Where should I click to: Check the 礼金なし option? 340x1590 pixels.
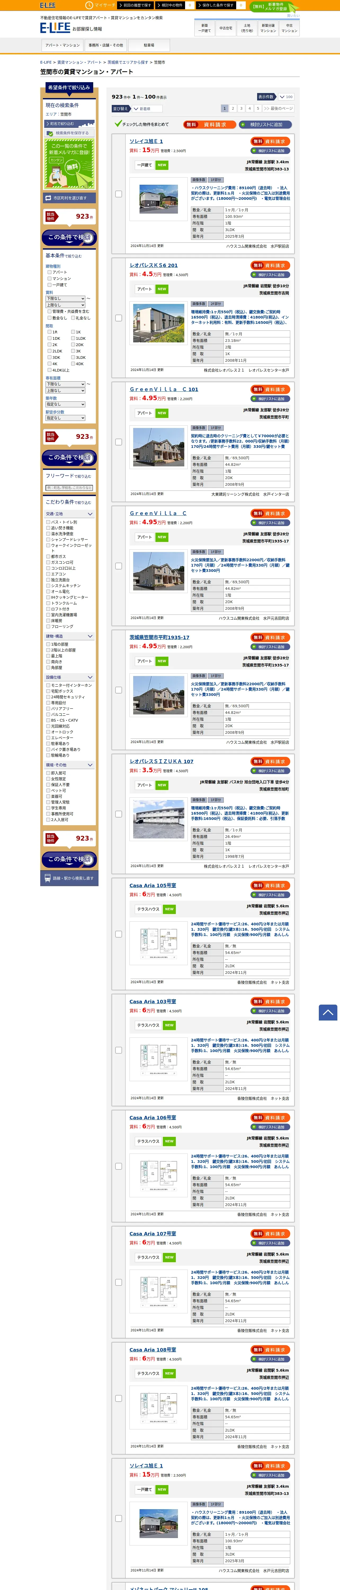[73, 318]
